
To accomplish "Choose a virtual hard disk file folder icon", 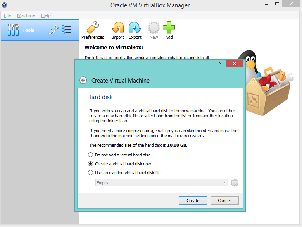I will point(235,182).
